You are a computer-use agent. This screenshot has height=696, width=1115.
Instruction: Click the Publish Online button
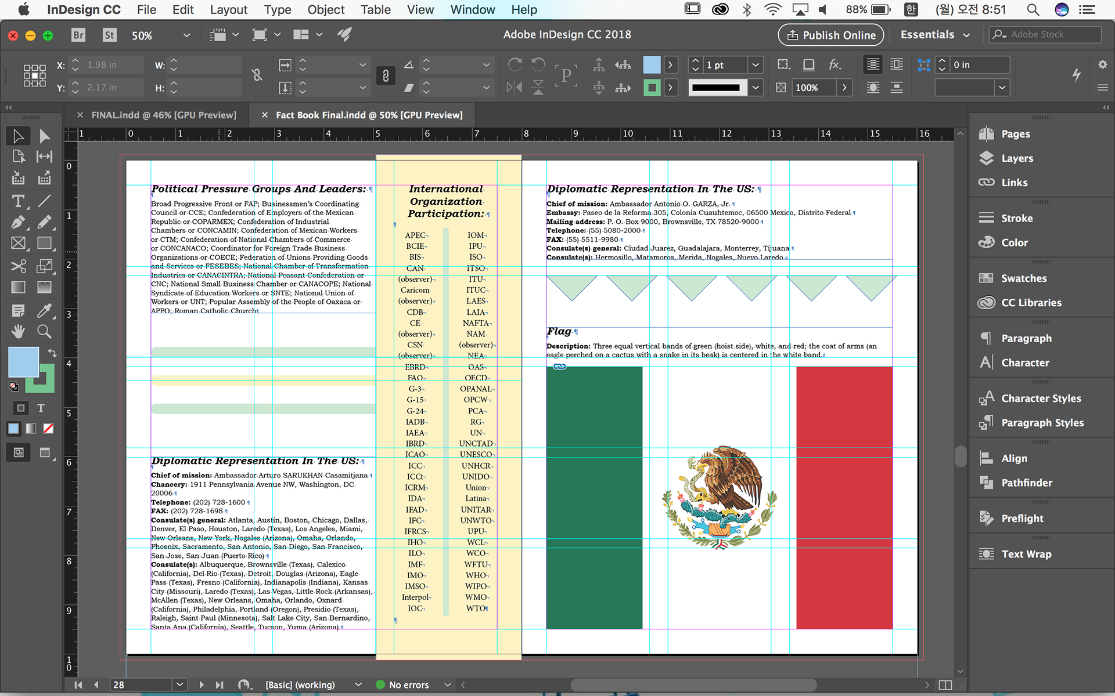[x=831, y=35]
